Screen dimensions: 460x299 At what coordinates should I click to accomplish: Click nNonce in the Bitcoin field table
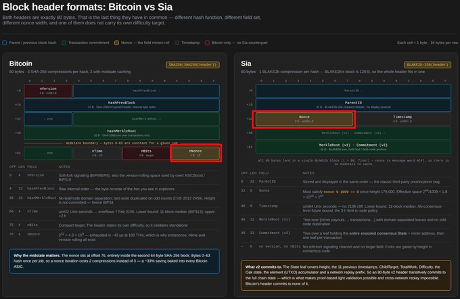tap(33, 235)
